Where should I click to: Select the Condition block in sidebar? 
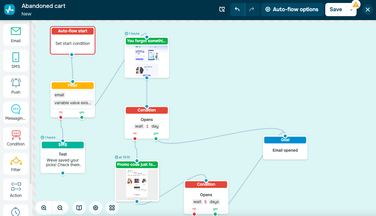[16, 138]
